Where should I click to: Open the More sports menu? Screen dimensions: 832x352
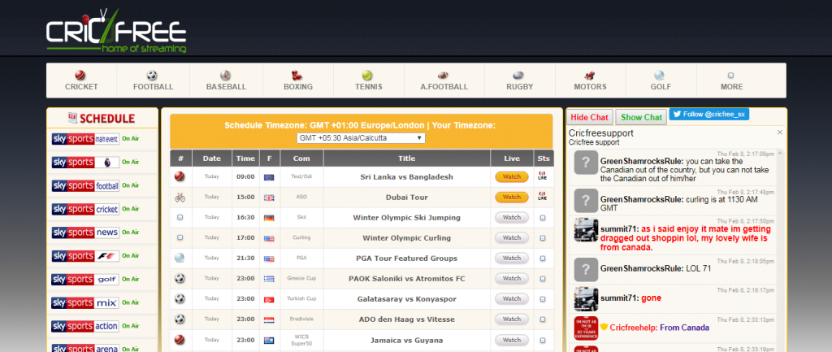[x=731, y=80]
